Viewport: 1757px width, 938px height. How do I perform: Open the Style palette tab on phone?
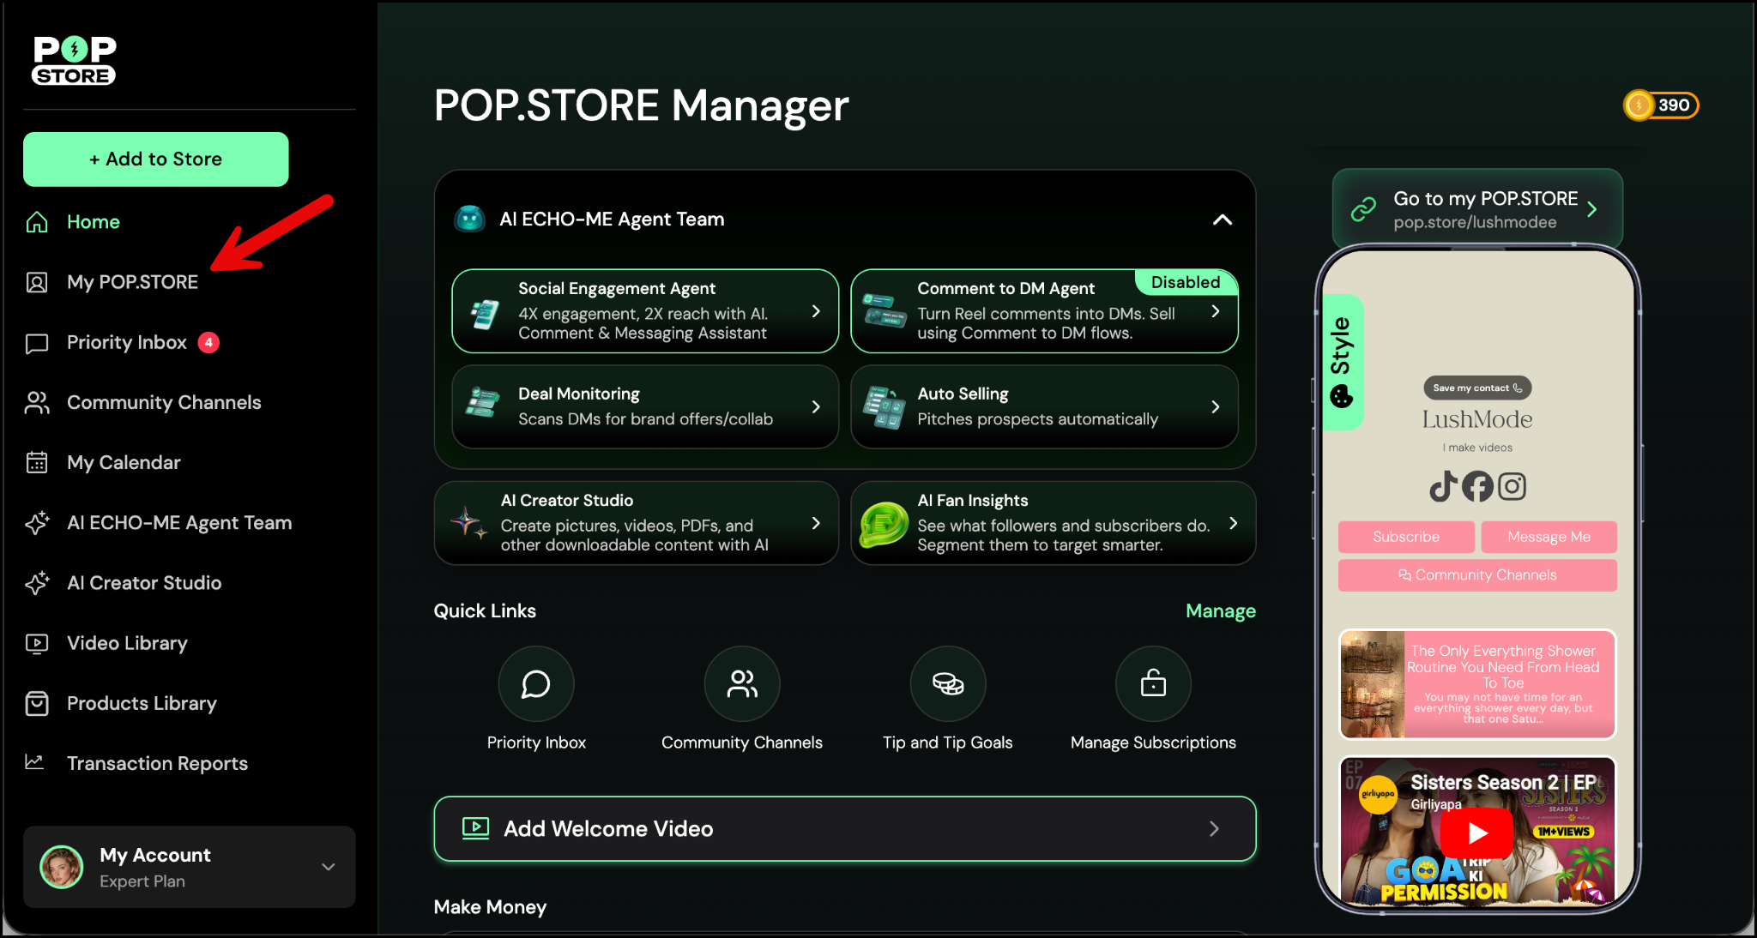(x=1342, y=363)
